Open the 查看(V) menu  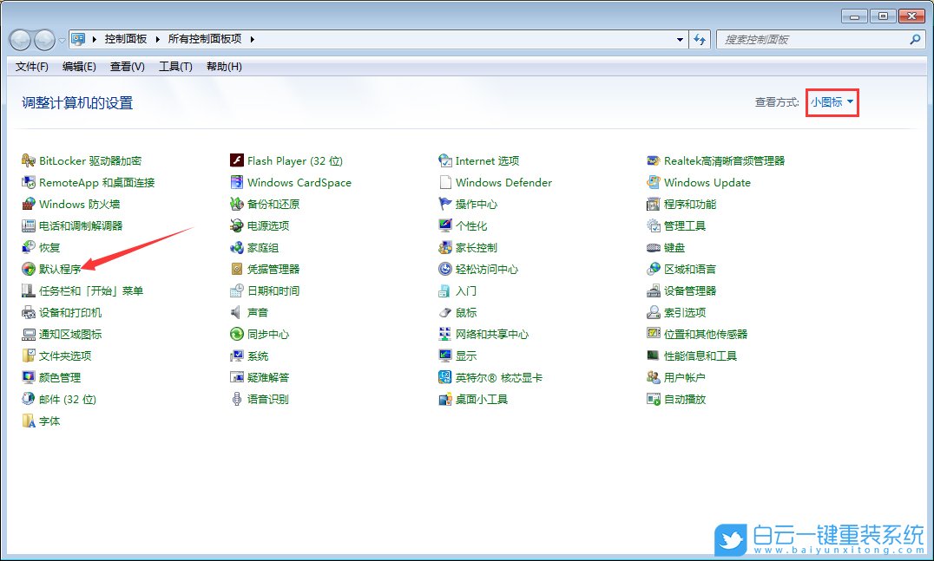(127, 67)
